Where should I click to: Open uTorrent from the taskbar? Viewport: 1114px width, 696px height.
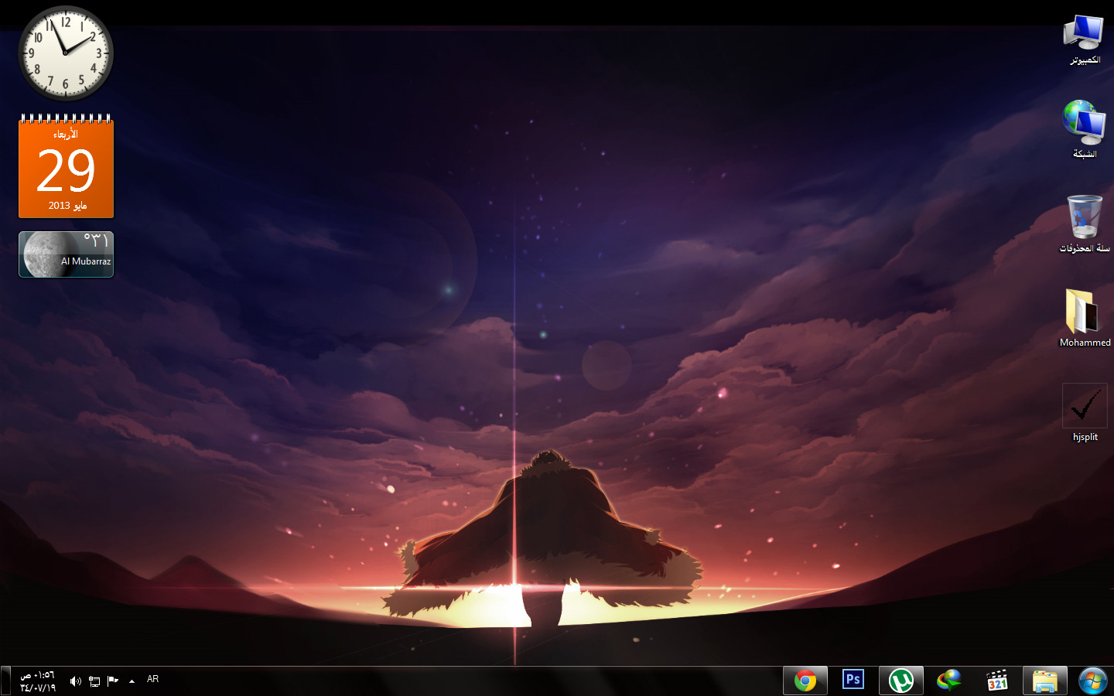(901, 681)
